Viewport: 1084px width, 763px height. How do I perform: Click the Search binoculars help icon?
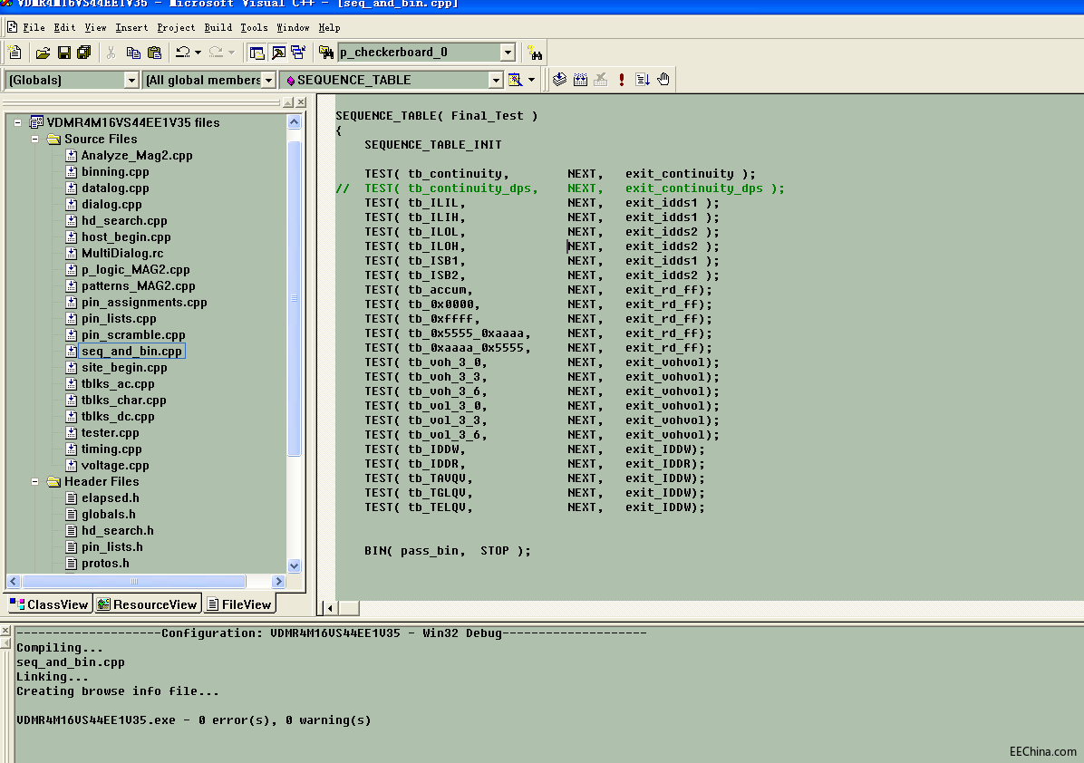point(535,53)
